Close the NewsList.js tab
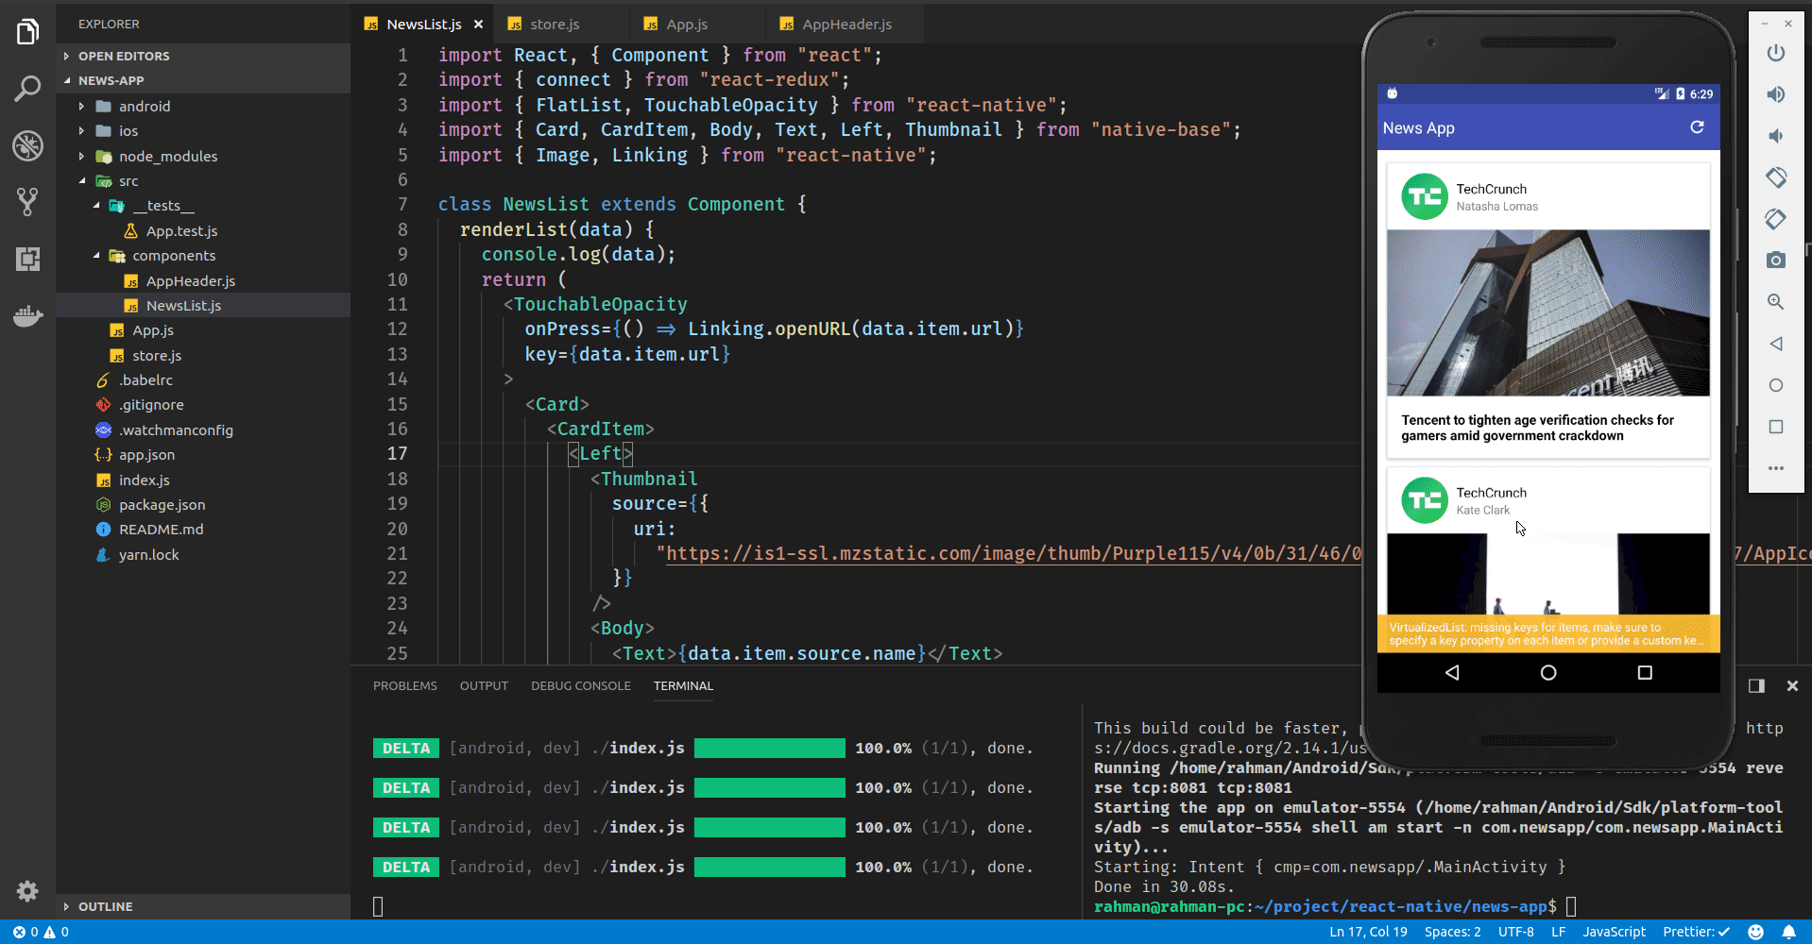 tap(479, 25)
